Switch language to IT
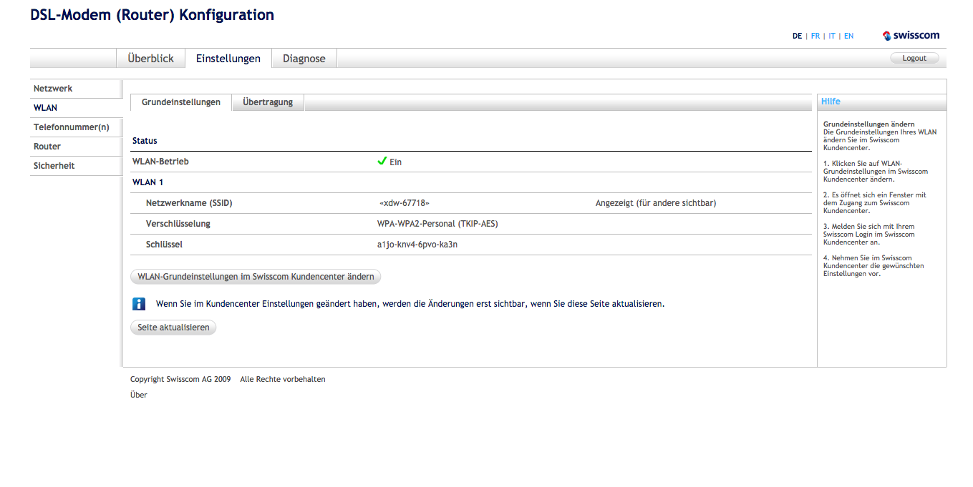This screenshot has height=487, width=973. point(832,36)
